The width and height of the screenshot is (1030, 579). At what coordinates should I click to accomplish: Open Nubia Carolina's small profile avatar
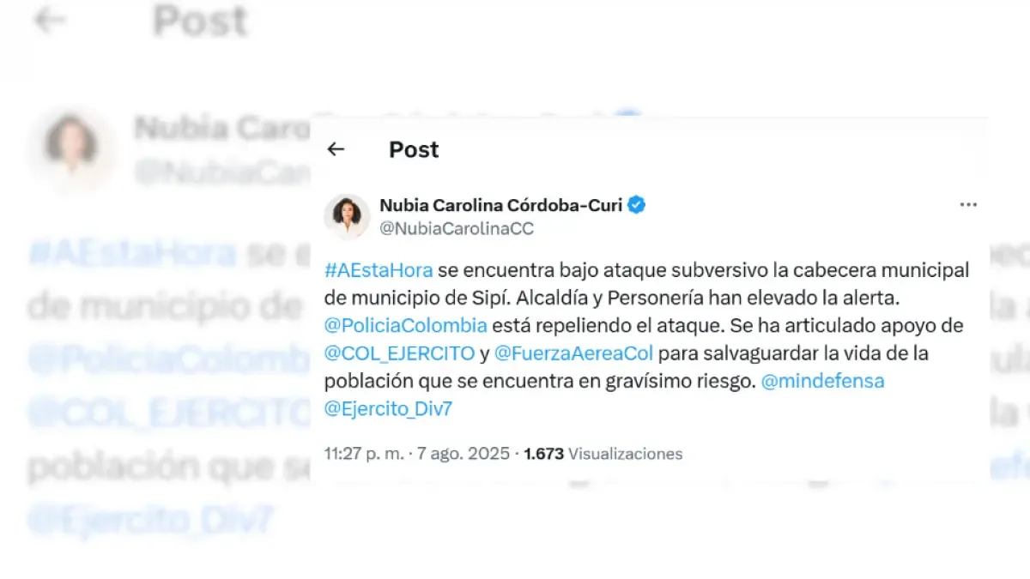coord(347,216)
